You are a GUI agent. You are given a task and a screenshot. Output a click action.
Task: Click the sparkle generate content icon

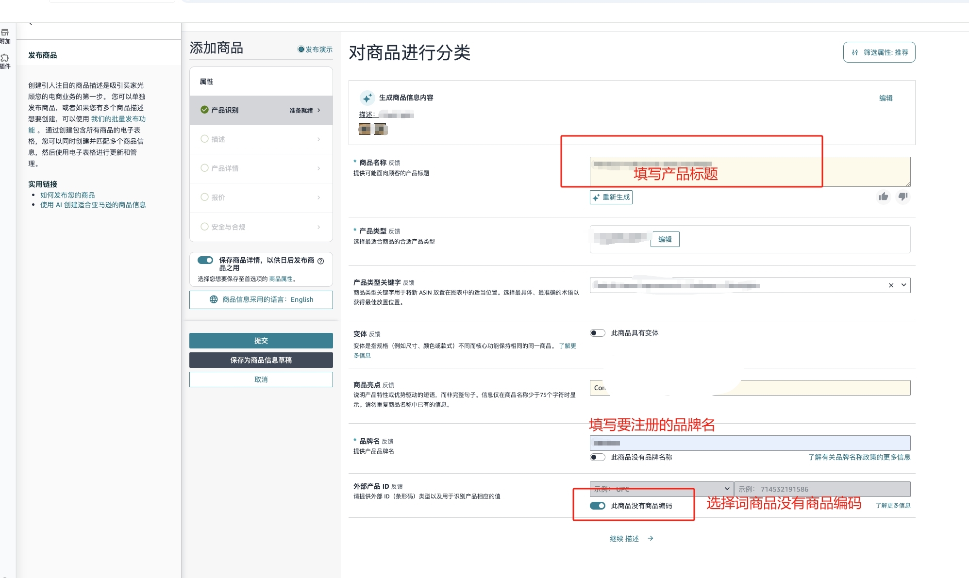click(x=367, y=98)
